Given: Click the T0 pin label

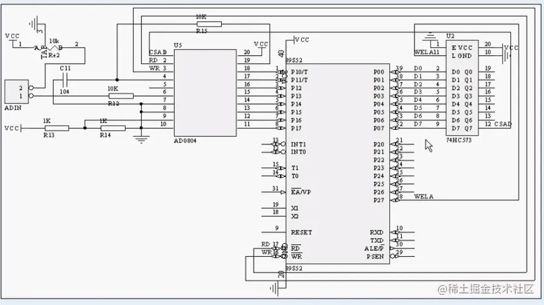Looking at the screenshot, I should tap(295, 176).
